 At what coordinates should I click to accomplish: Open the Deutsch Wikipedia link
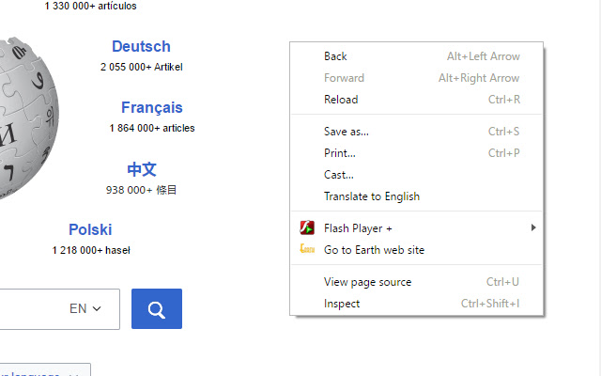point(141,46)
